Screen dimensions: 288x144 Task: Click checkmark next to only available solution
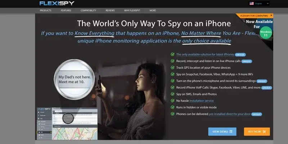[172, 54]
